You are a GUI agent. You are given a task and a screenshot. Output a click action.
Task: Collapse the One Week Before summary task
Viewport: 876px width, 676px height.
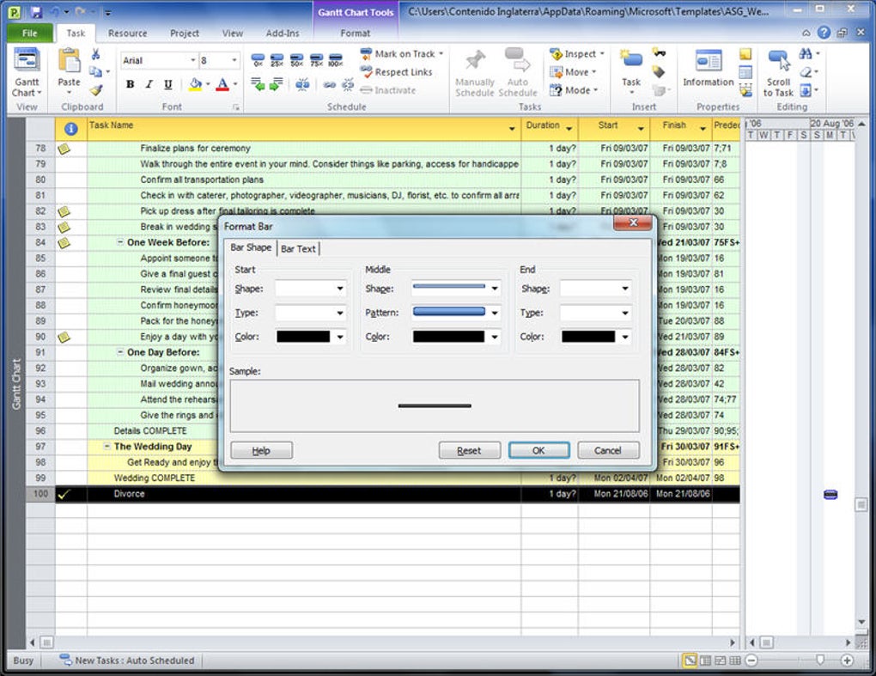[x=119, y=242]
